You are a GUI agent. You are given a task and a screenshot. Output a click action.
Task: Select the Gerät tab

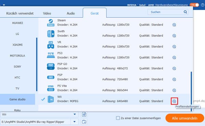[x=95, y=13]
